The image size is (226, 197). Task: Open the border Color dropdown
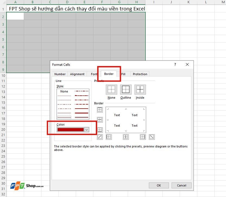(86, 130)
